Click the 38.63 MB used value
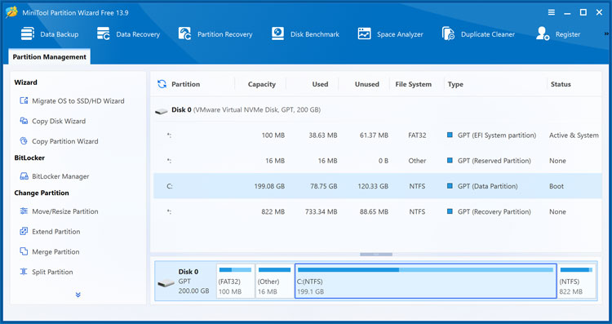612x324 pixels. pos(323,135)
